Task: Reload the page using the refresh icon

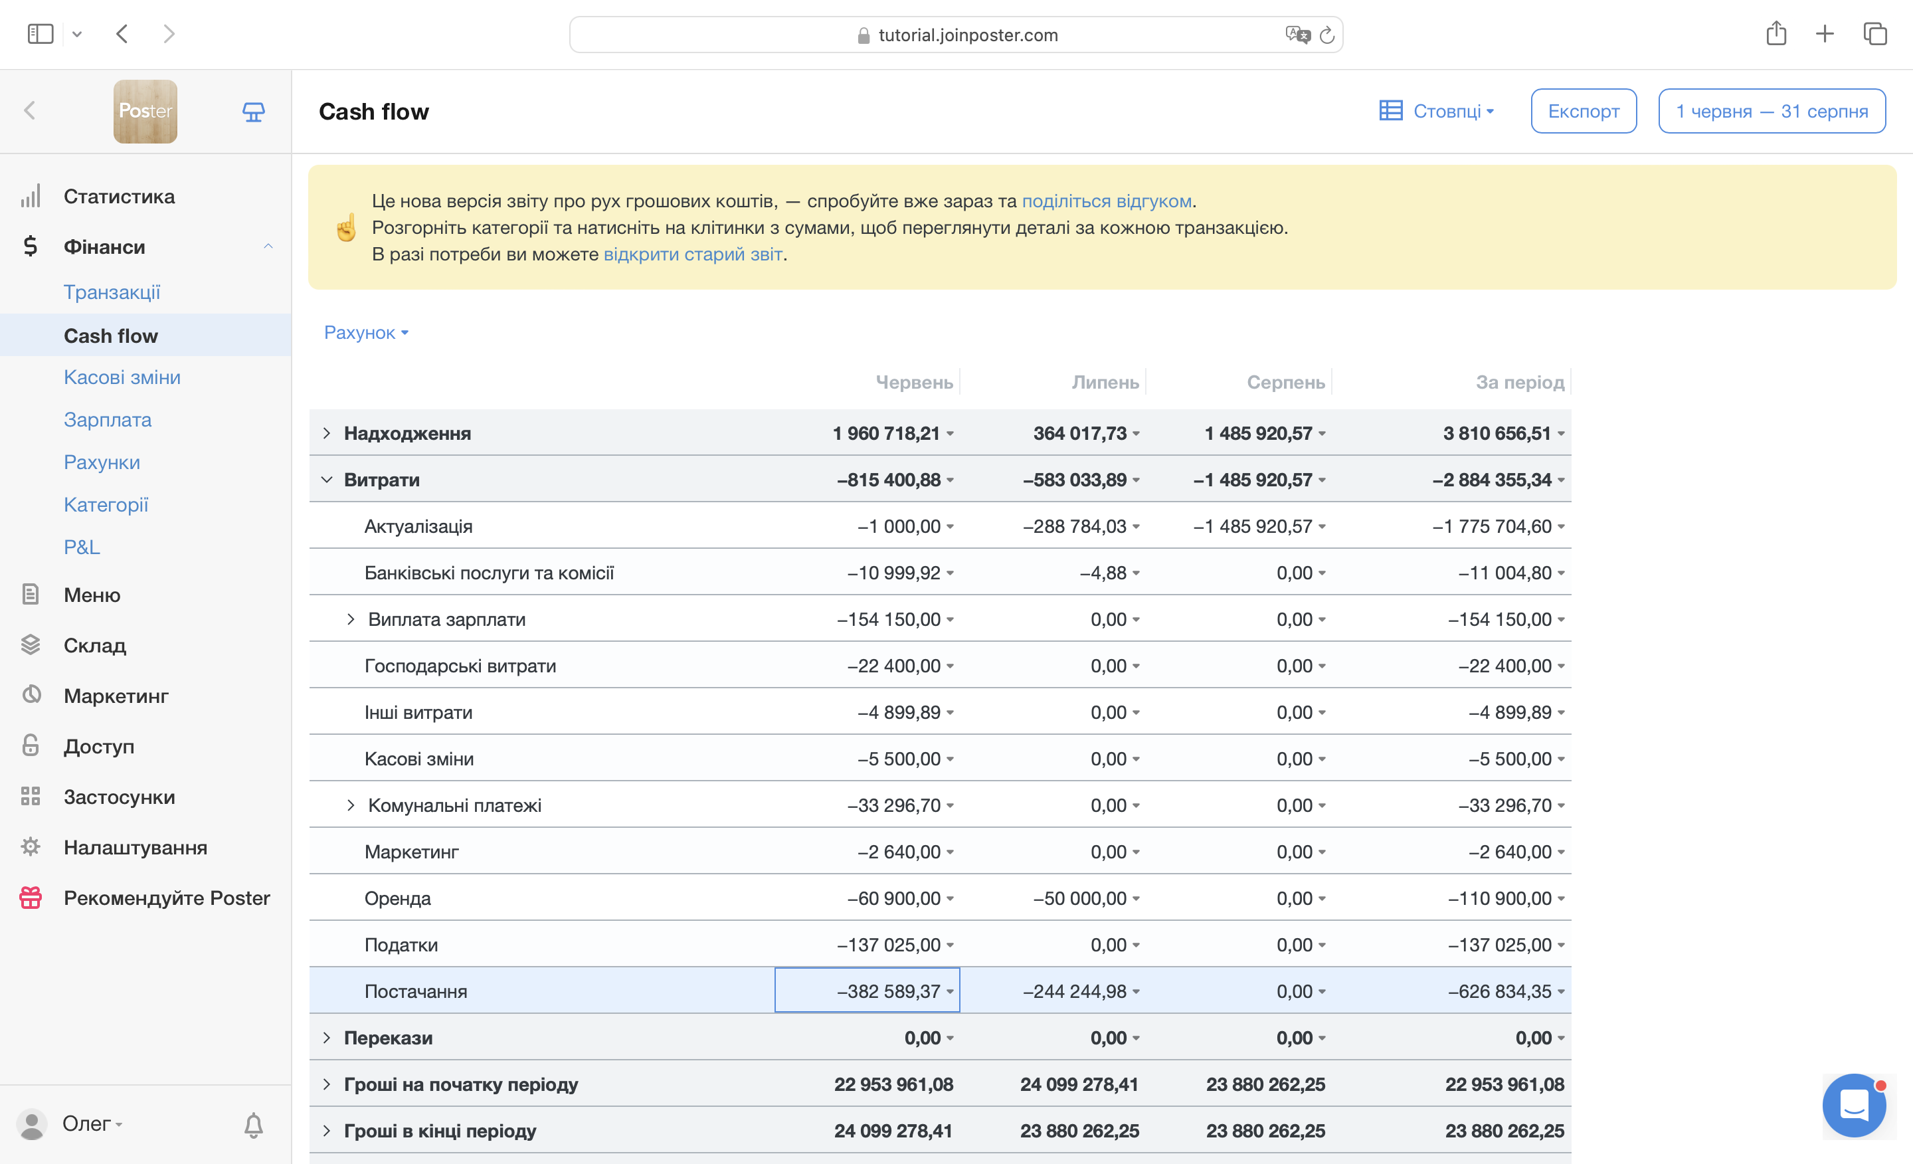Action: click(1327, 35)
